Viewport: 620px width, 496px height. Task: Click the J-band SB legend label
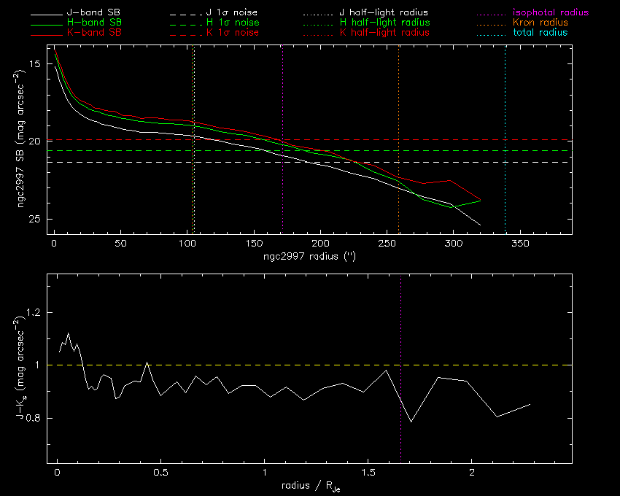coord(93,12)
